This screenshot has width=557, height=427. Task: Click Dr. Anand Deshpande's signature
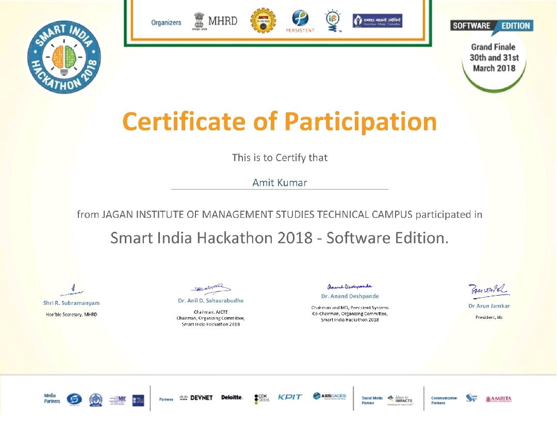pyautogui.click(x=350, y=286)
